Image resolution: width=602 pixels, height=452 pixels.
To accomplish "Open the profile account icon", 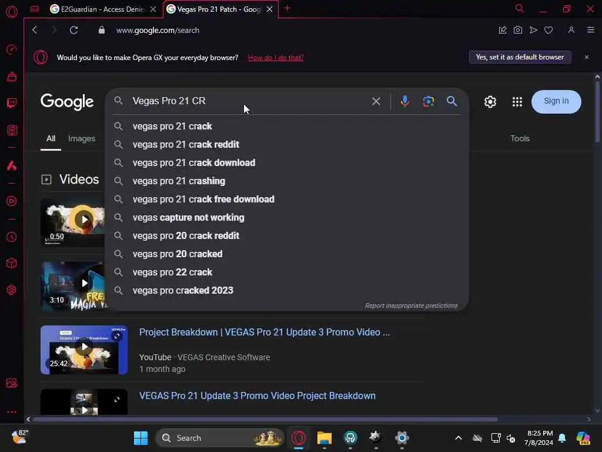I will coord(571,30).
